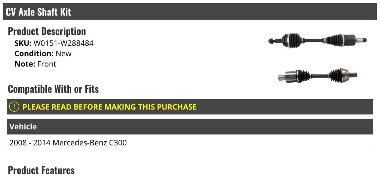Click the Vehicle table header

pyautogui.click(x=190, y=127)
